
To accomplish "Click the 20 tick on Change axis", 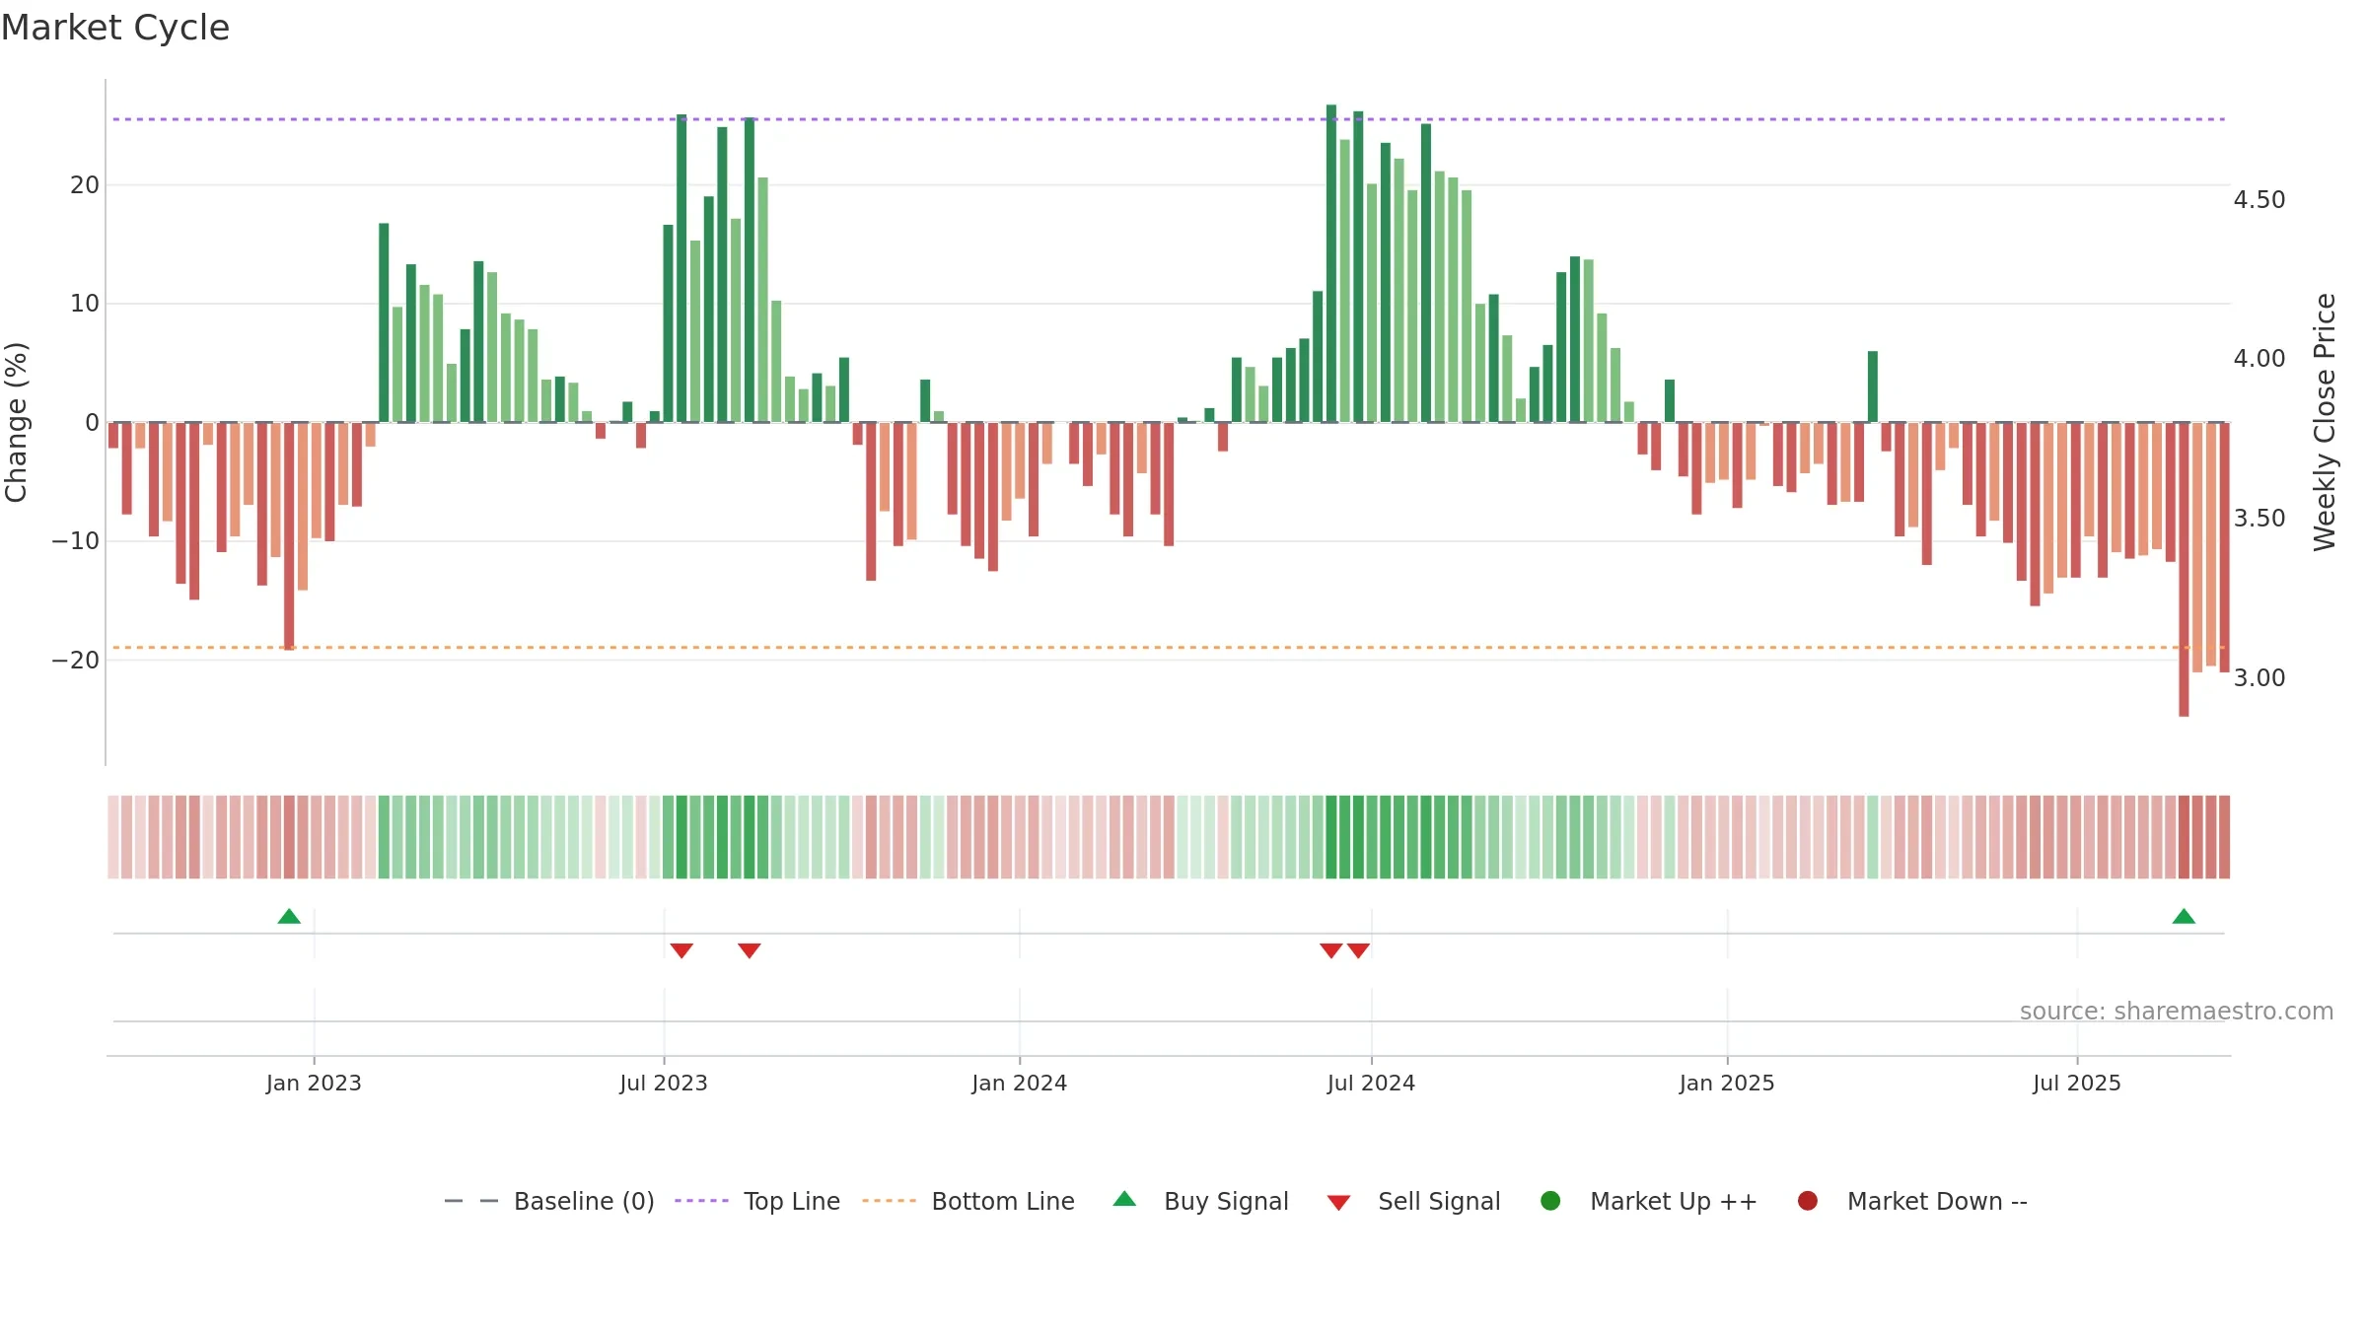I will tap(85, 185).
